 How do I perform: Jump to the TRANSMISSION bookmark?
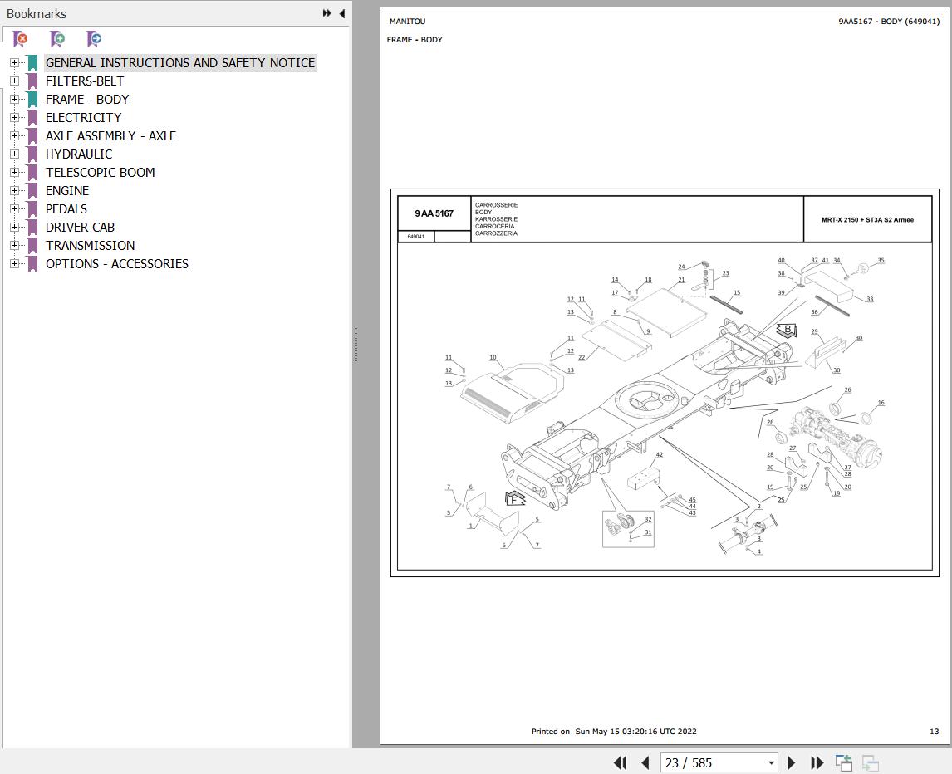click(x=90, y=246)
